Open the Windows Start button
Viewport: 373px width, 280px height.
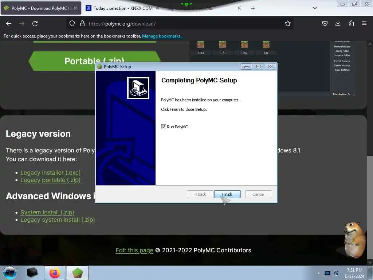tap(10, 273)
